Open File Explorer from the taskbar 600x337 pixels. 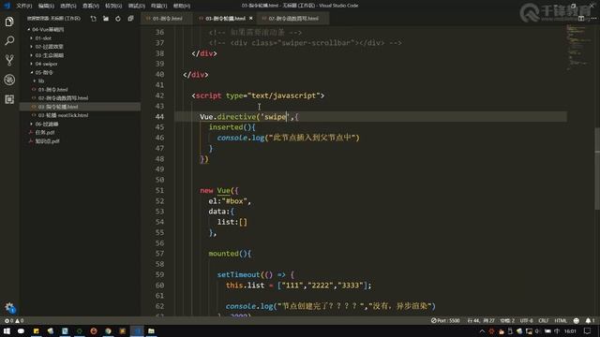(x=151, y=330)
